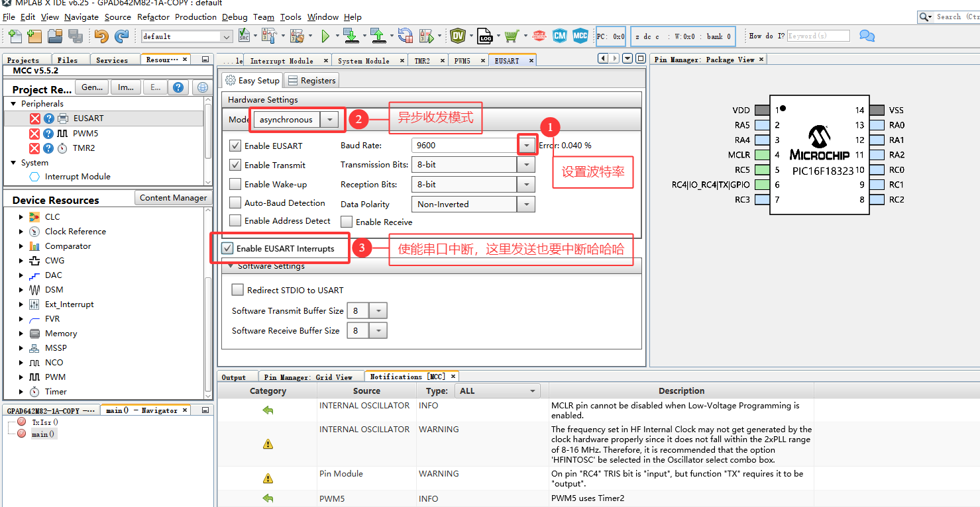Click the Generate button
Image resolution: width=980 pixels, height=507 pixels.
point(91,87)
